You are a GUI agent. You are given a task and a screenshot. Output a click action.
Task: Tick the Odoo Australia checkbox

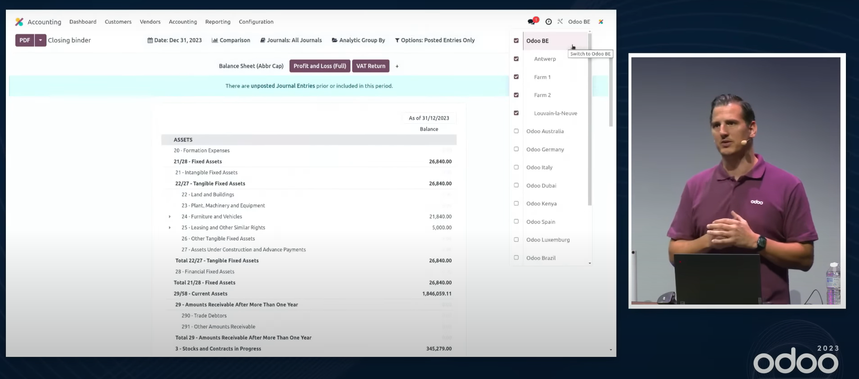[516, 131]
